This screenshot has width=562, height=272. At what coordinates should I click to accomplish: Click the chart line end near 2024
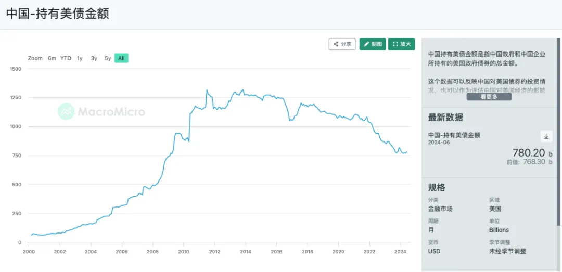(x=407, y=152)
